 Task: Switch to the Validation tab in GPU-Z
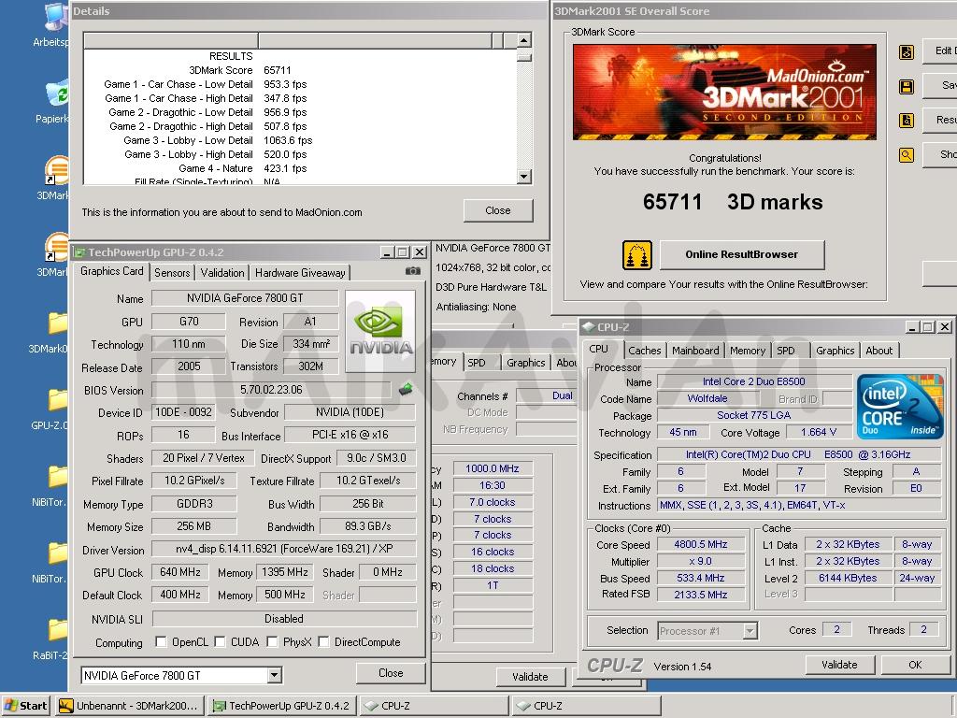pos(222,273)
